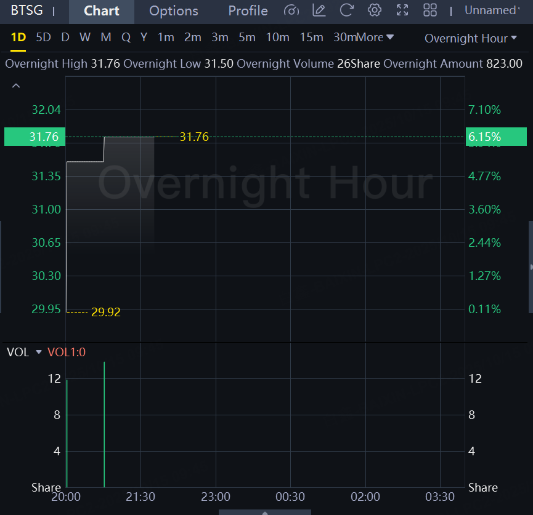Viewport: 533px width, 515px height.
Task: Collapse the chart with the up caret
Action: [16, 86]
